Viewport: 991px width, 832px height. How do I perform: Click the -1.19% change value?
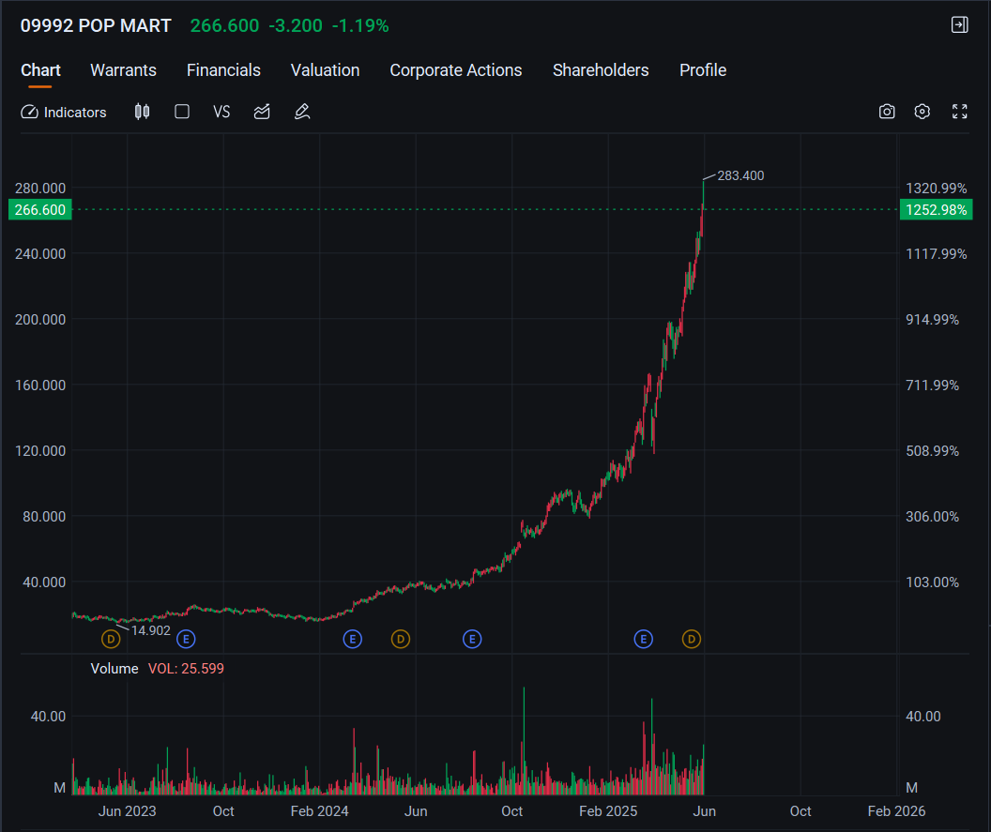point(360,26)
